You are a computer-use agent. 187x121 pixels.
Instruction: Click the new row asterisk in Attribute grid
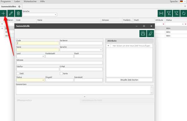click(108, 46)
